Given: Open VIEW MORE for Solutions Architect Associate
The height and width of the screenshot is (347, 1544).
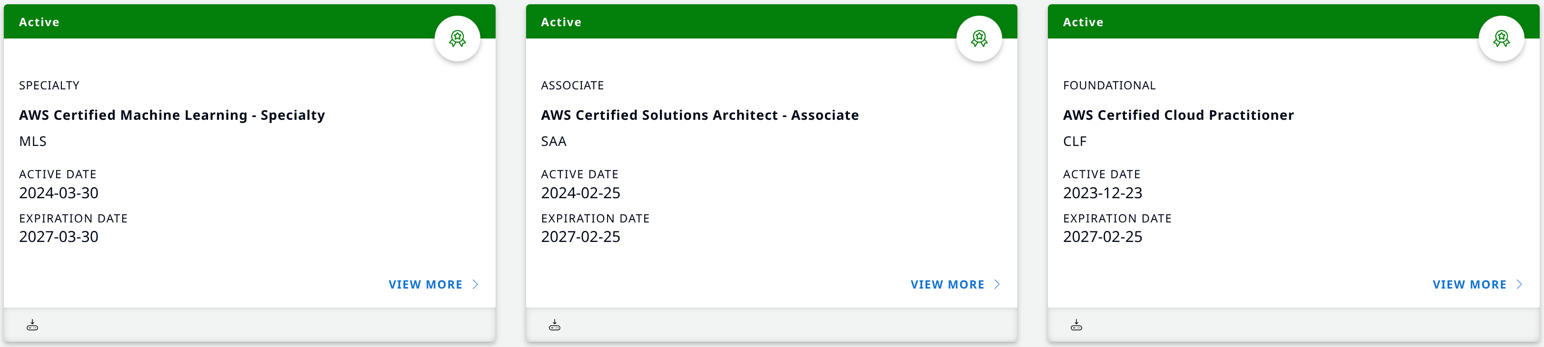Looking at the screenshot, I should [x=947, y=285].
